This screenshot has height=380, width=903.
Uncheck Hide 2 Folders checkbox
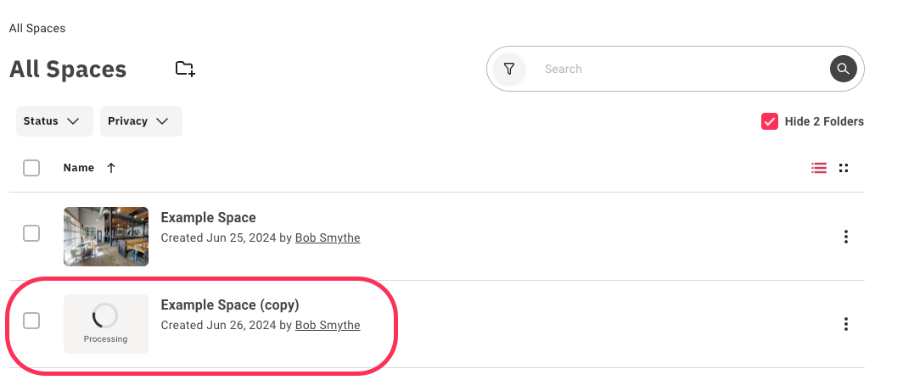[770, 121]
